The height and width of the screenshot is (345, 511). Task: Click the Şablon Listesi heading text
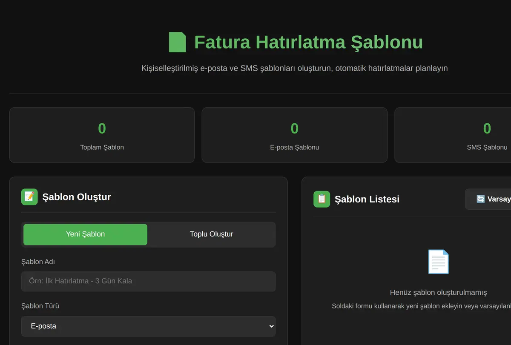point(367,199)
